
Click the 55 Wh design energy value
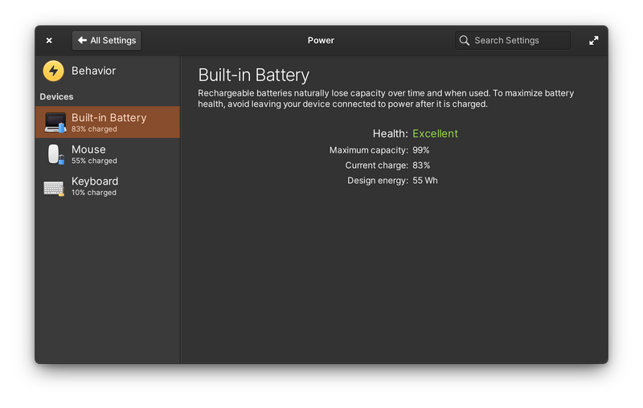pyautogui.click(x=425, y=181)
